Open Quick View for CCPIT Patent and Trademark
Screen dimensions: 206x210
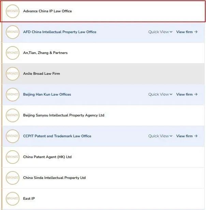pos(160,136)
